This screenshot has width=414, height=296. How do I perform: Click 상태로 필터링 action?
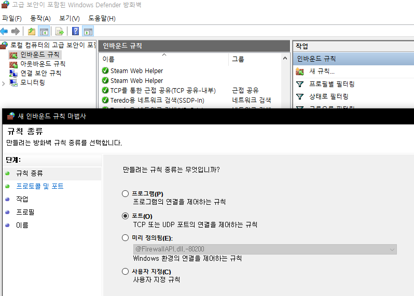(328, 96)
